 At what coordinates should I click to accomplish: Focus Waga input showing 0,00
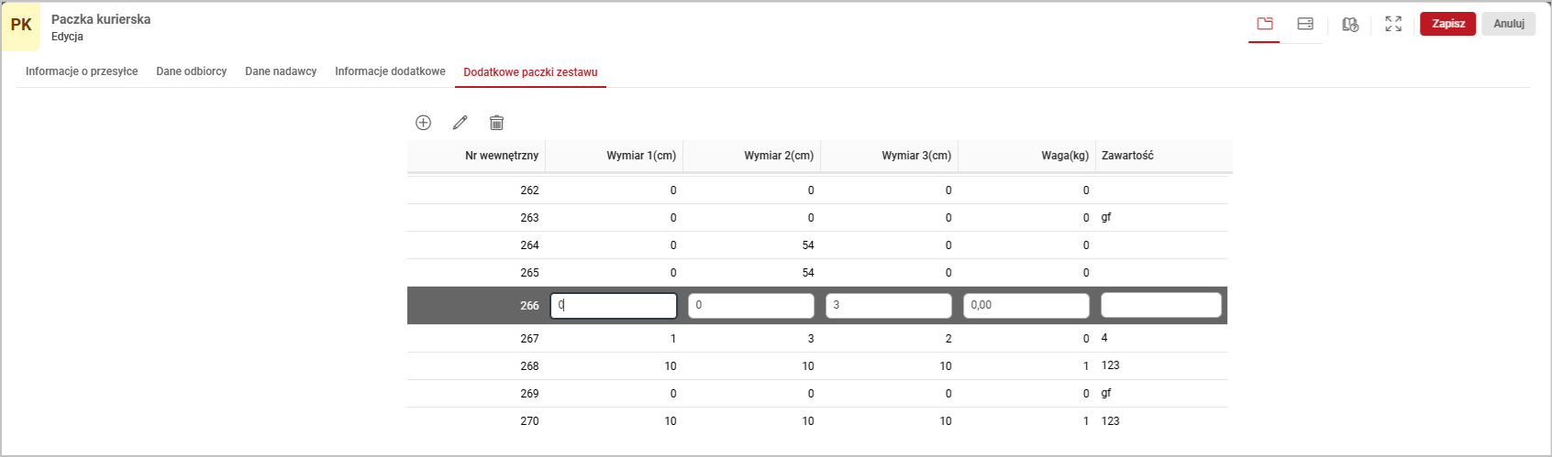tap(1026, 305)
